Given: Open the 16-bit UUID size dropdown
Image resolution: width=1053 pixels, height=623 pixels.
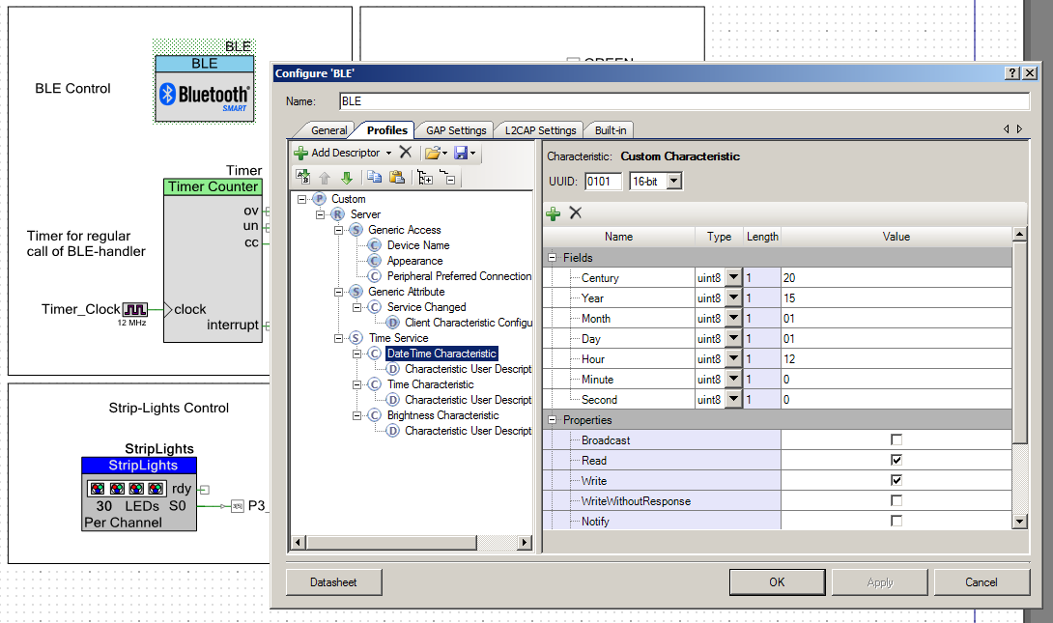Looking at the screenshot, I should [x=674, y=182].
